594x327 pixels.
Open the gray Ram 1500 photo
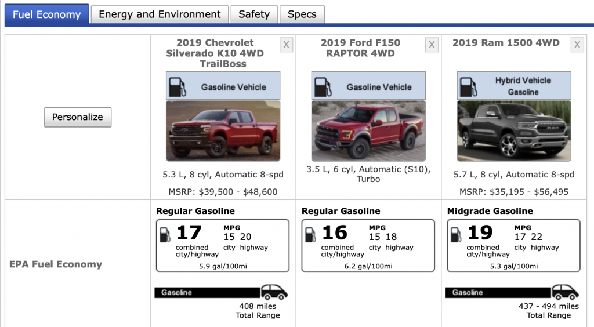(514, 131)
